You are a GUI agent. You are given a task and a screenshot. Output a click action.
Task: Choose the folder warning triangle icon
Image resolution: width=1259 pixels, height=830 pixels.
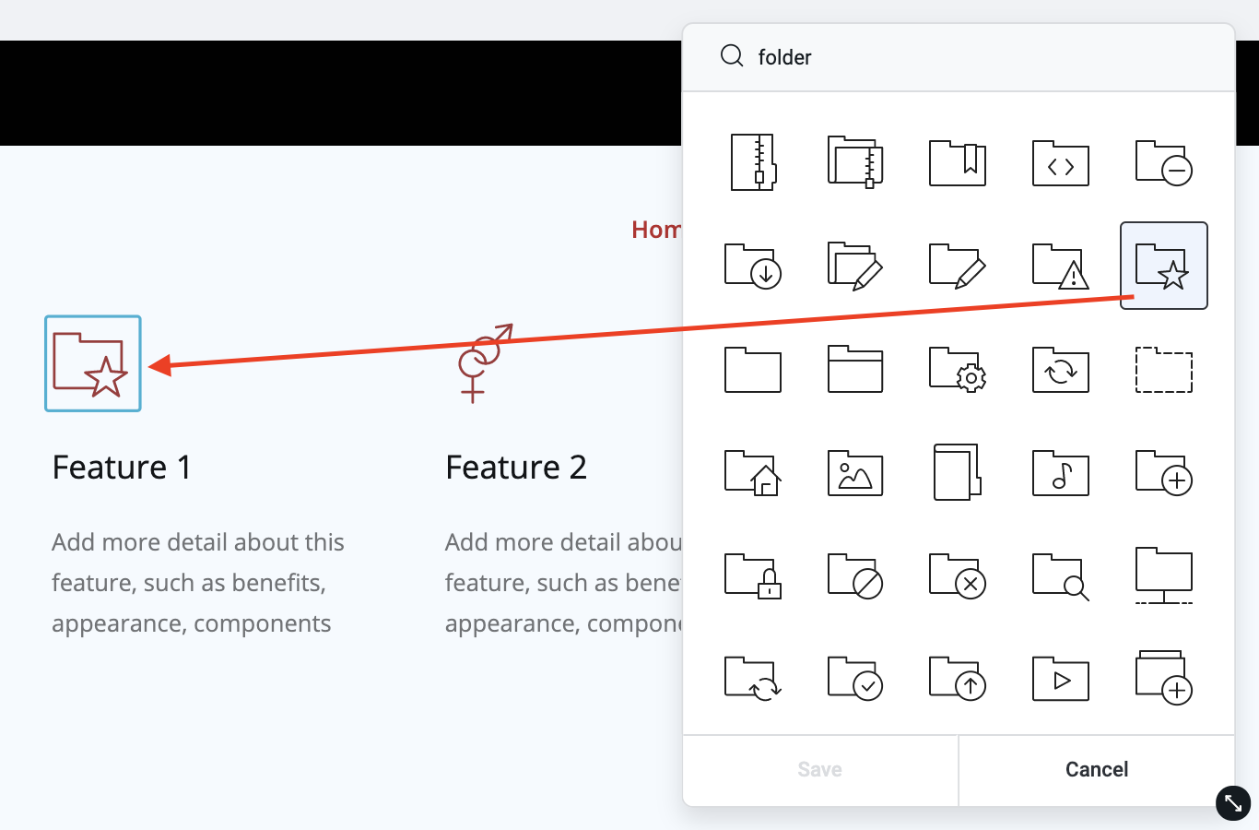(1061, 266)
